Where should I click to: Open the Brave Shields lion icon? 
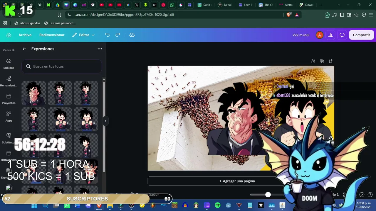click(288, 15)
